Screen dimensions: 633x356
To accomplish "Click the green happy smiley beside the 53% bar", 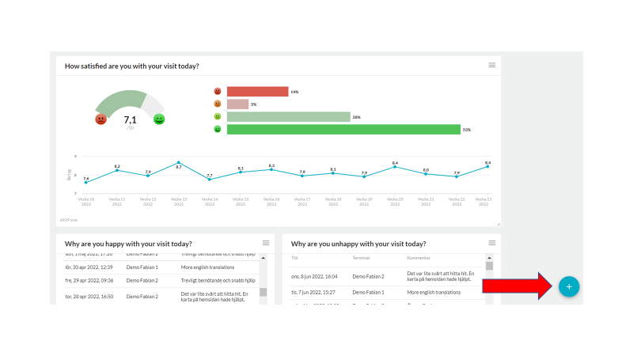I will pyautogui.click(x=218, y=129).
